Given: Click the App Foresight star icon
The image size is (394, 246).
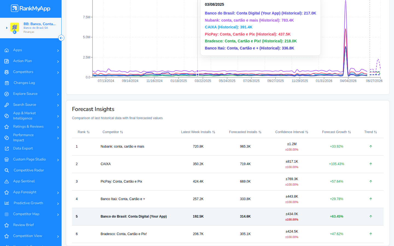Looking at the screenshot, I should 7,192.
